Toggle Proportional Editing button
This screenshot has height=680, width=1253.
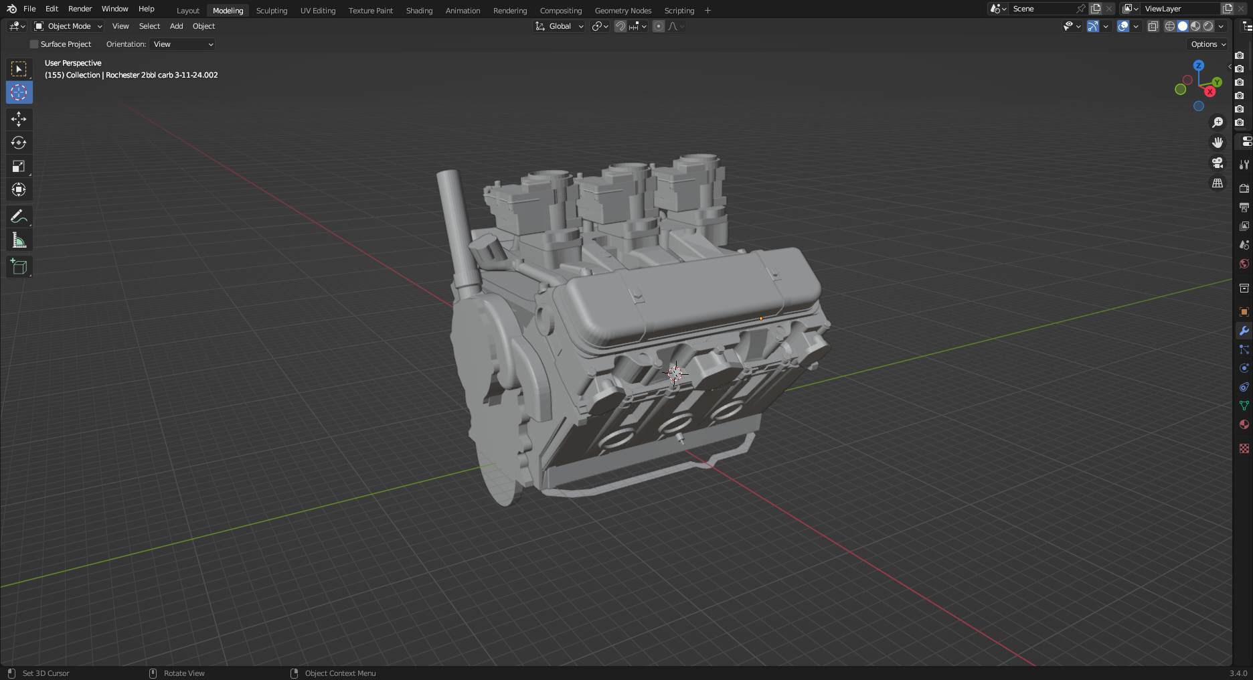pyautogui.click(x=659, y=26)
